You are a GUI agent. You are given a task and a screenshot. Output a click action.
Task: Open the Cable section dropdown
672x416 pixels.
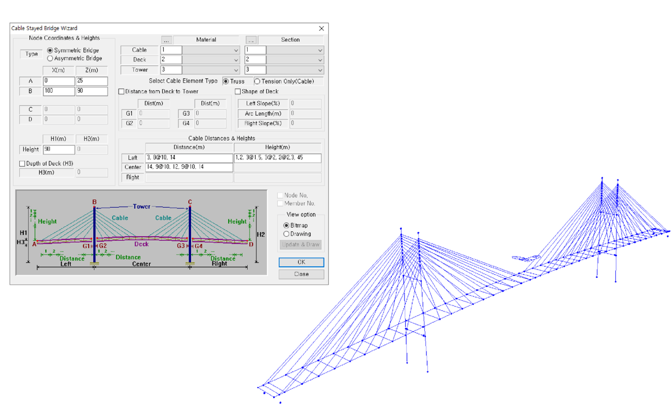coord(320,50)
